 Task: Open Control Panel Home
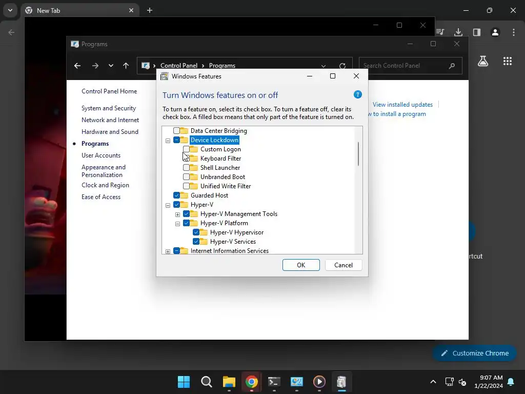click(x=109, y=91)
